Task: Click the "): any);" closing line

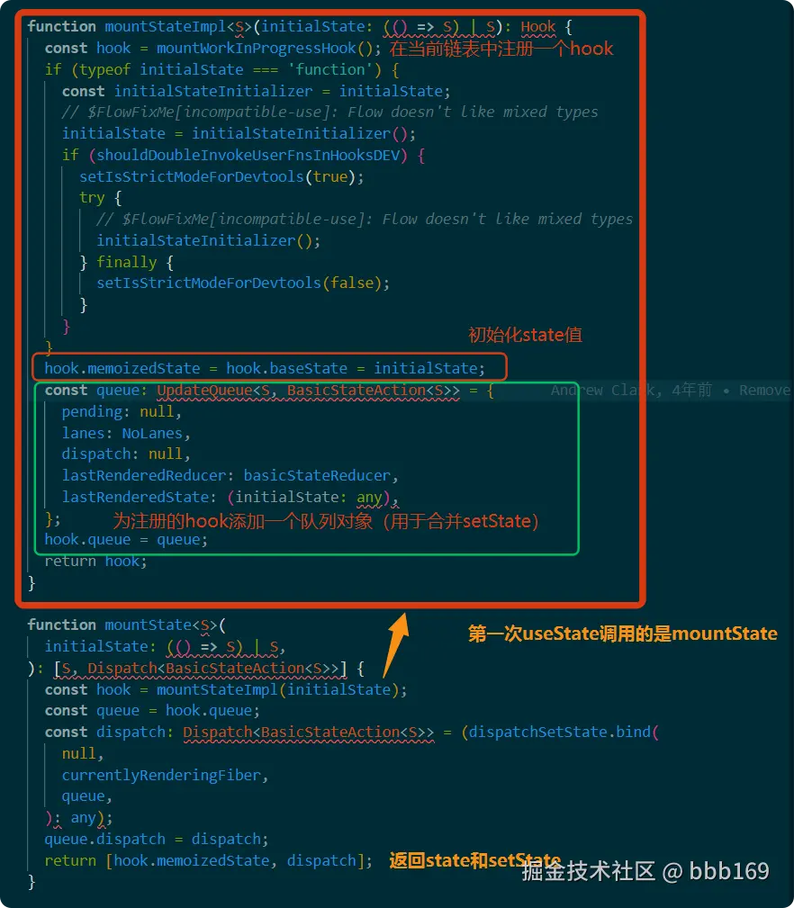Action: point(78,818)
